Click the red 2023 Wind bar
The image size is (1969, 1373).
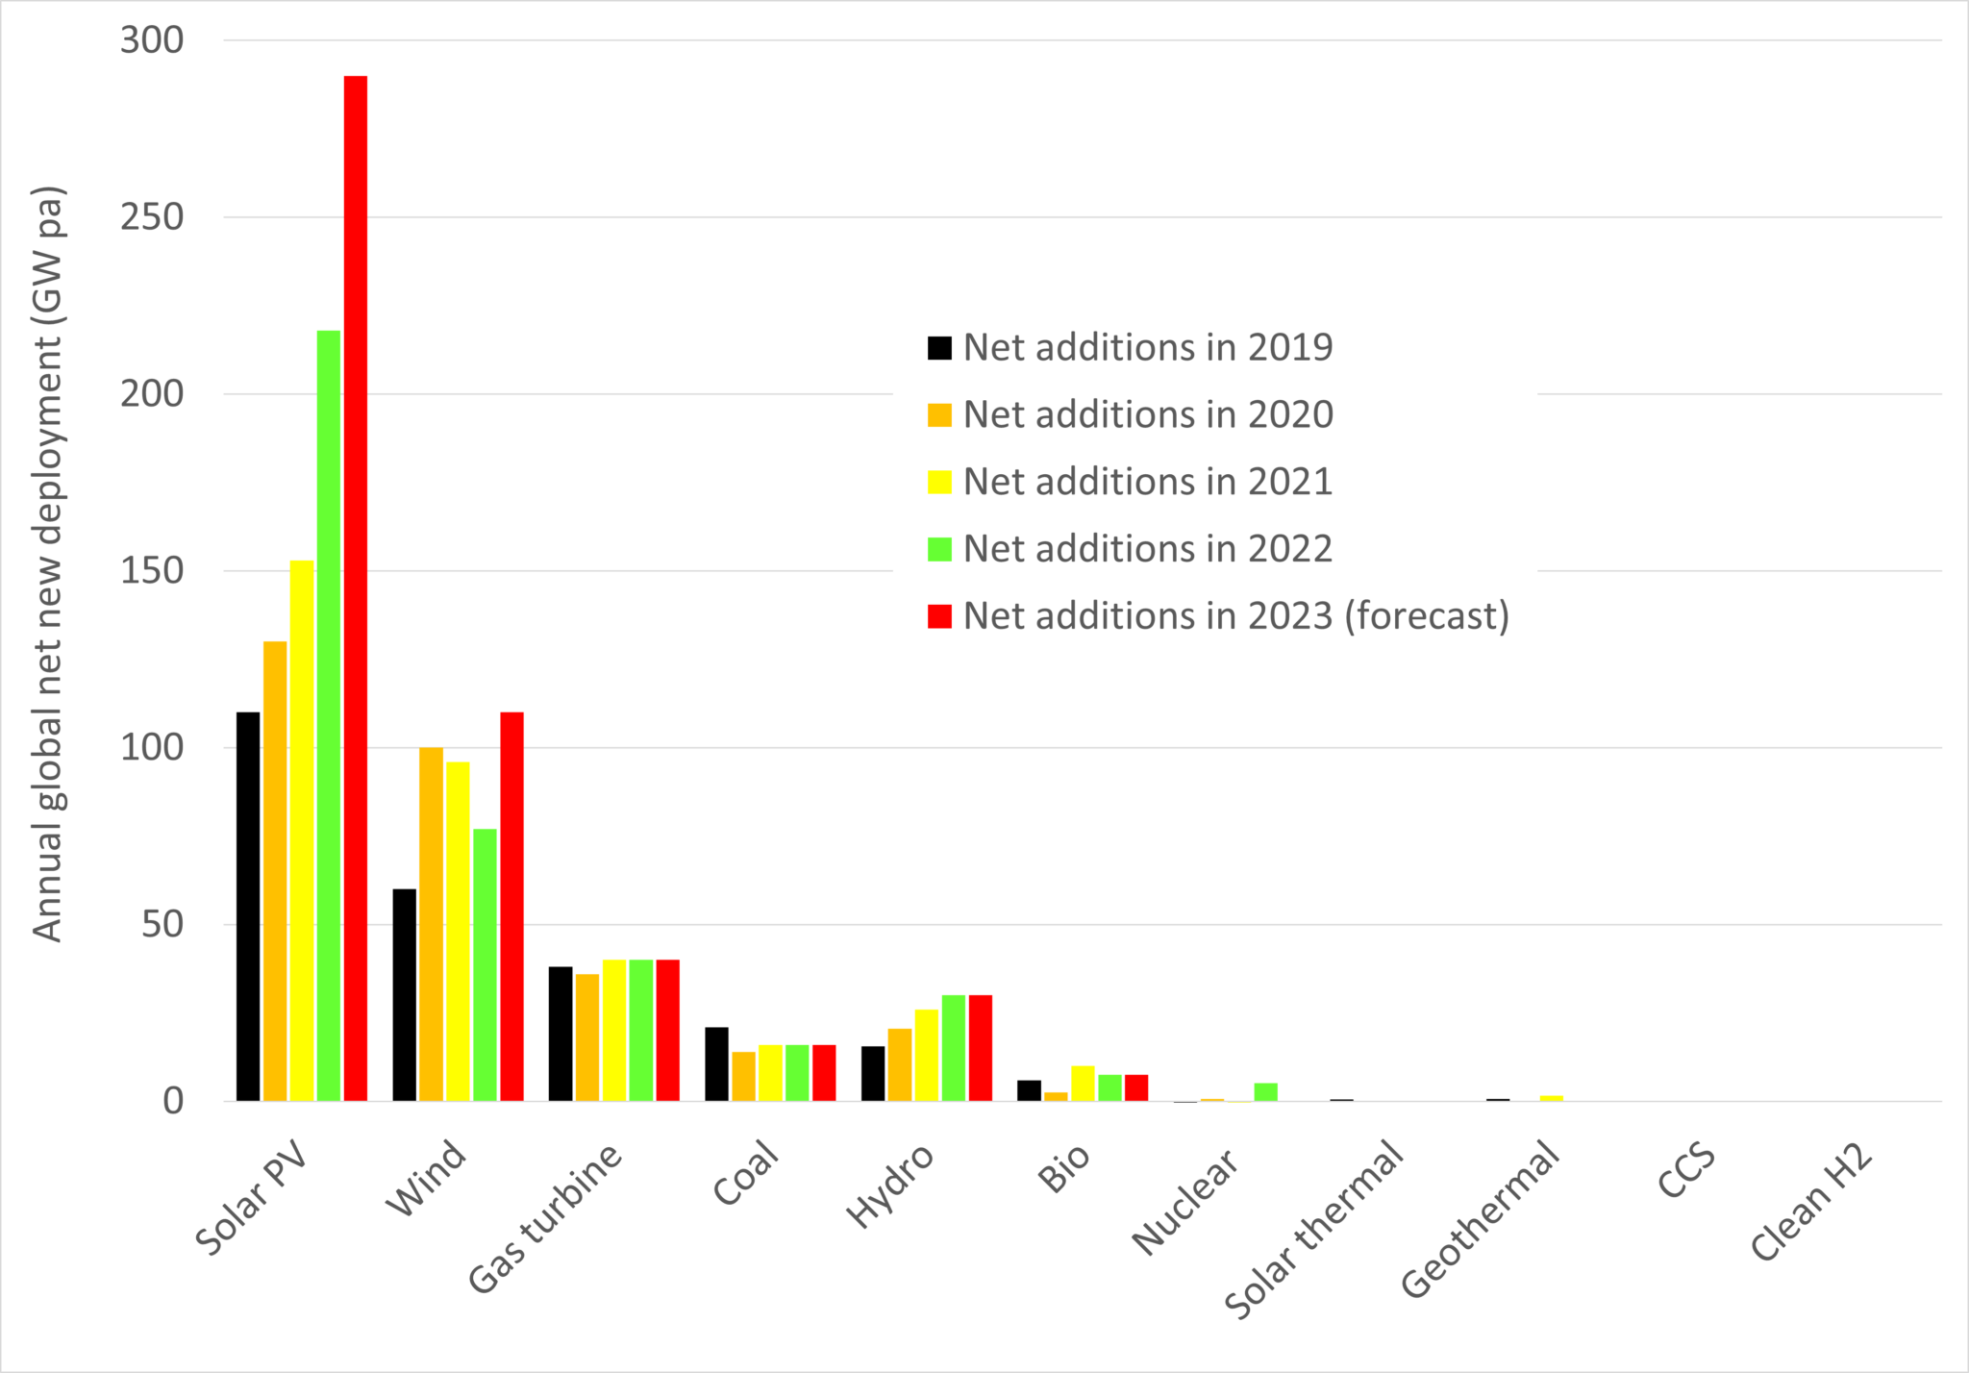click(511, 906)
